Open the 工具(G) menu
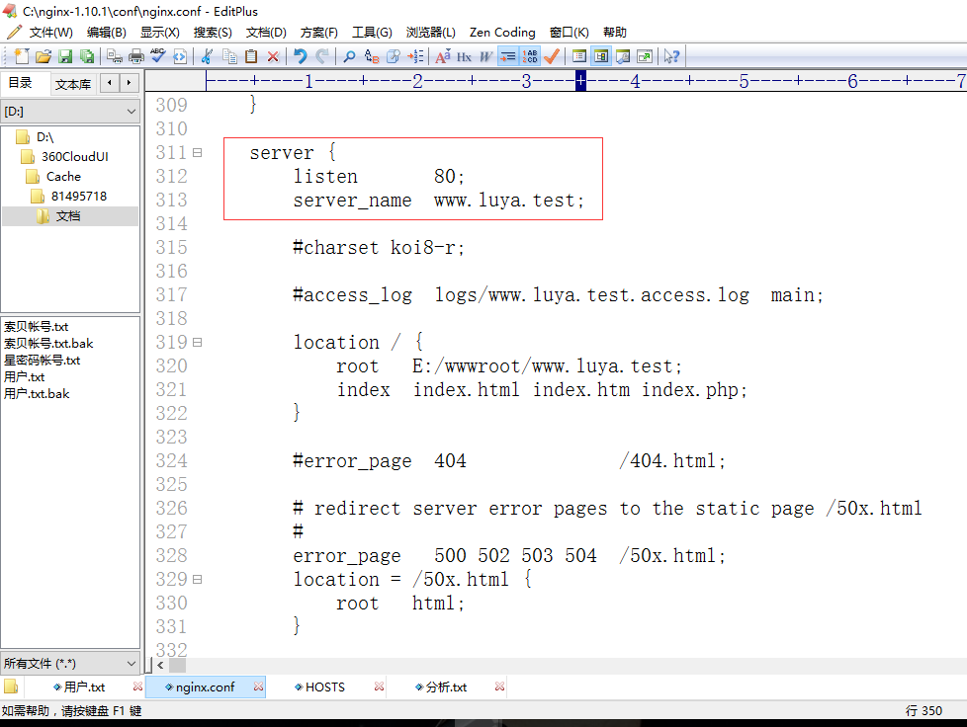Image resolution: width=967 pixels, height=727 pixels. (372, 33)
